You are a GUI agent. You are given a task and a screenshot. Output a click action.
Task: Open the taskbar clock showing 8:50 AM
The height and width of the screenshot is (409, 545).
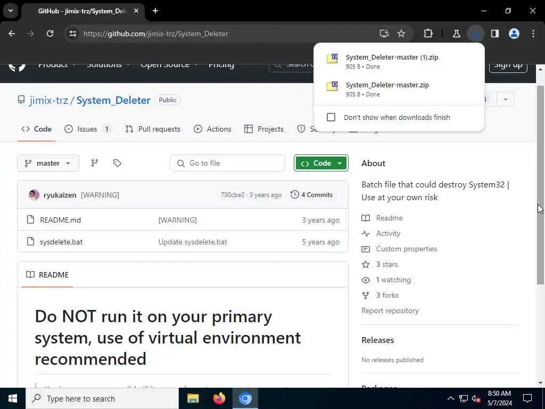pyautogui.click(x=499, y=398)
